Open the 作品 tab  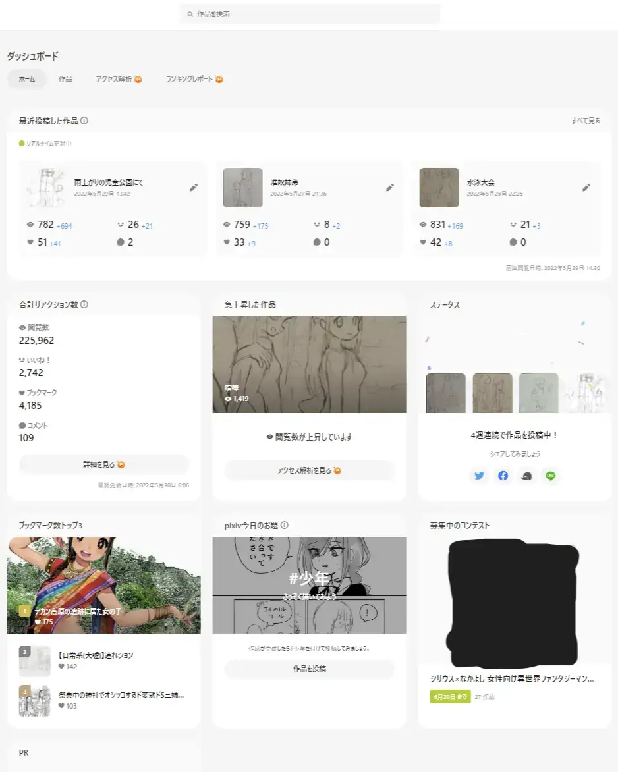(65, 79)
